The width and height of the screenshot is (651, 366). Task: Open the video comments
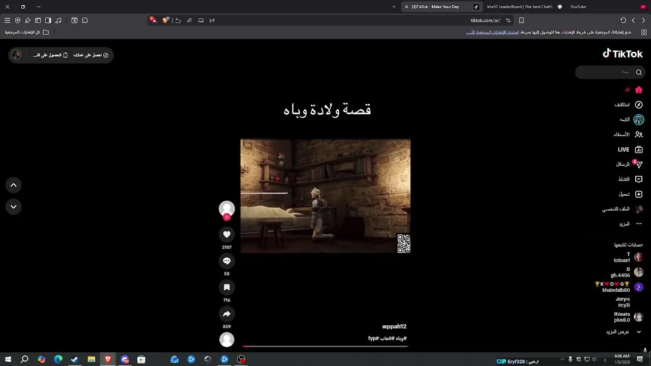227,261
